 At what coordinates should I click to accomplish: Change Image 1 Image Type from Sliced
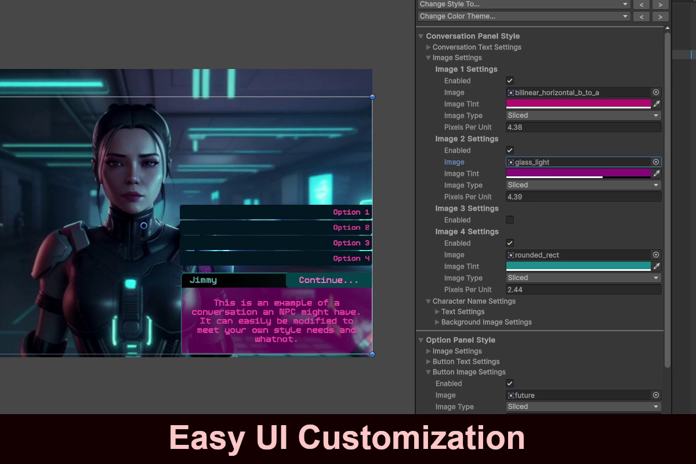tap(583, 115)
